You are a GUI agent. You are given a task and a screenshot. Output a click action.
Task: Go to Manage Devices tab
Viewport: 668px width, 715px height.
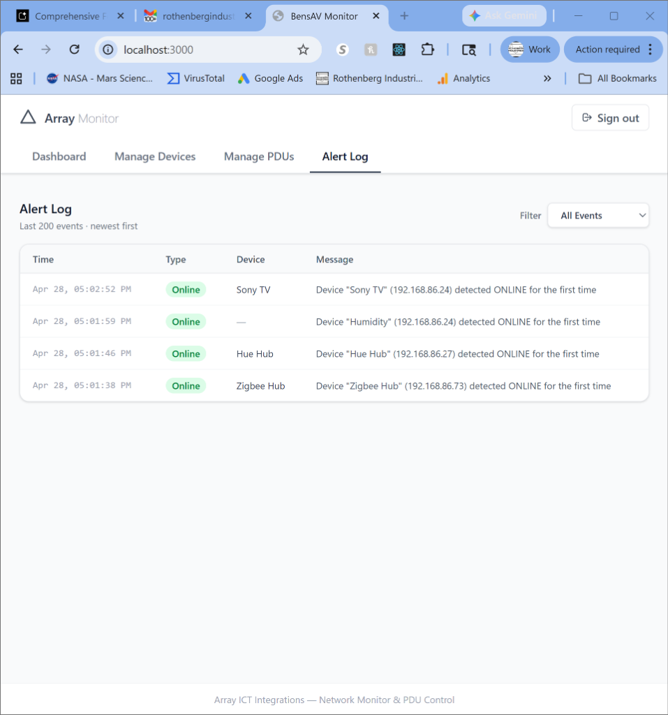[155, 156]
